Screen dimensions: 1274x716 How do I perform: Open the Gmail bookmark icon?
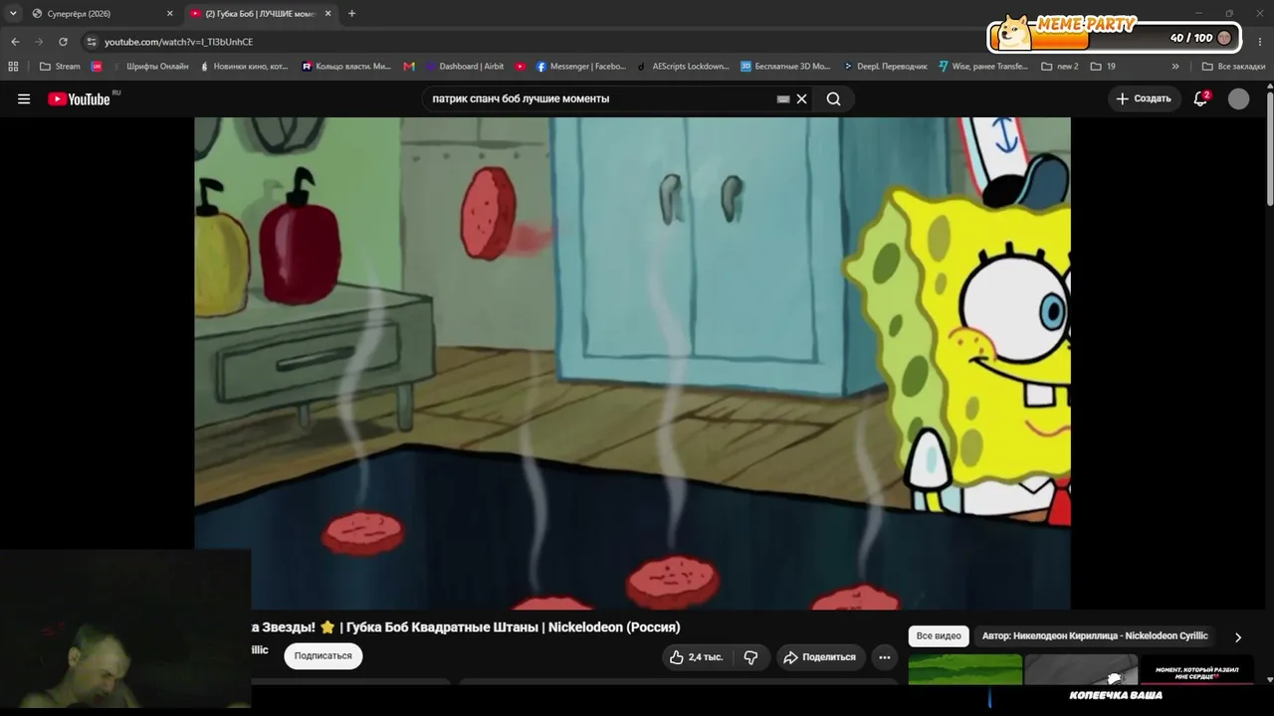point(409,67)
